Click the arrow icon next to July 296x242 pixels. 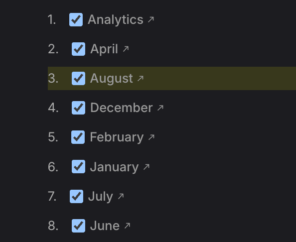(121, 196)
